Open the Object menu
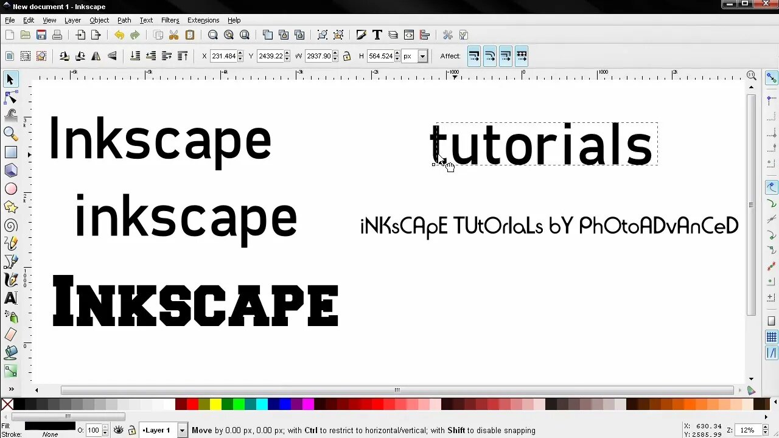This screenshot has width=779, height=438. (x=99, y=20)
